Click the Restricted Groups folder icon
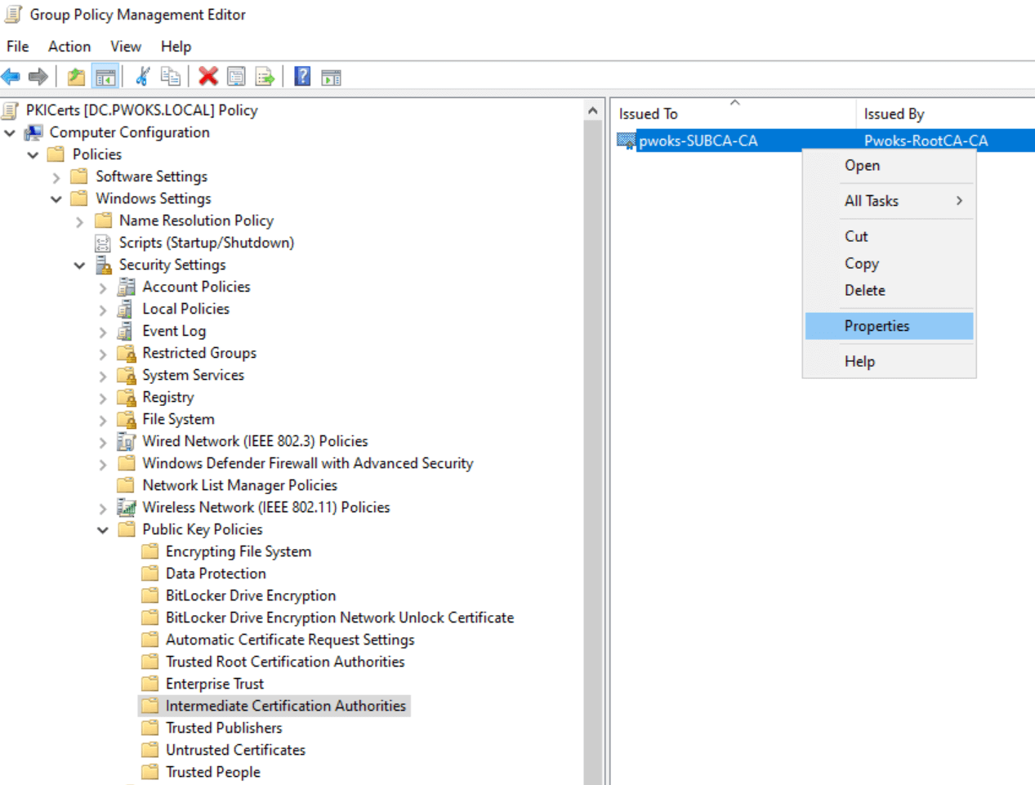Screen dimensions: 1035x785 tap(126, 353)
